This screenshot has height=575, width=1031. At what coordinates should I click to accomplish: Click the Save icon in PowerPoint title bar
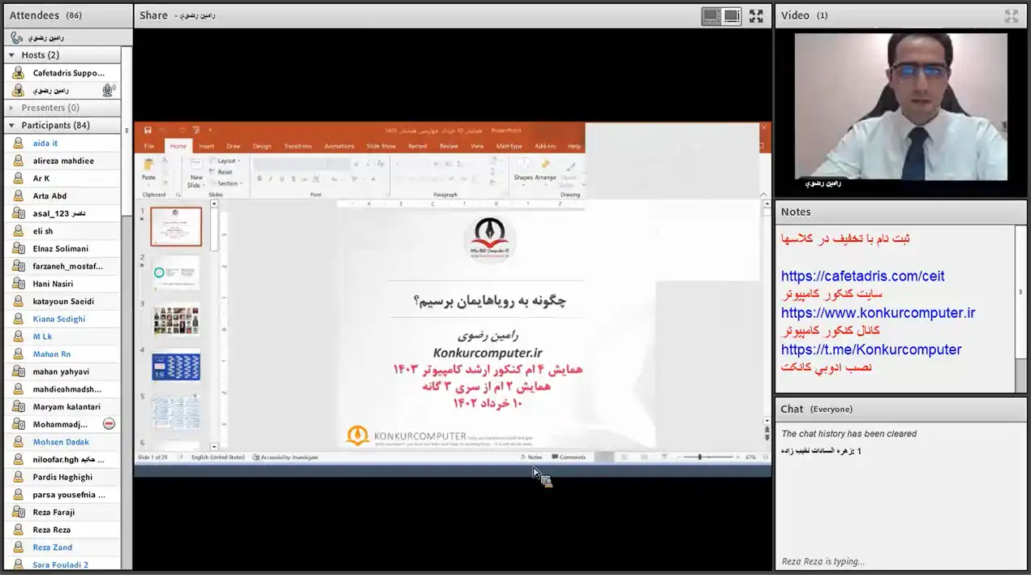point(148,130)
